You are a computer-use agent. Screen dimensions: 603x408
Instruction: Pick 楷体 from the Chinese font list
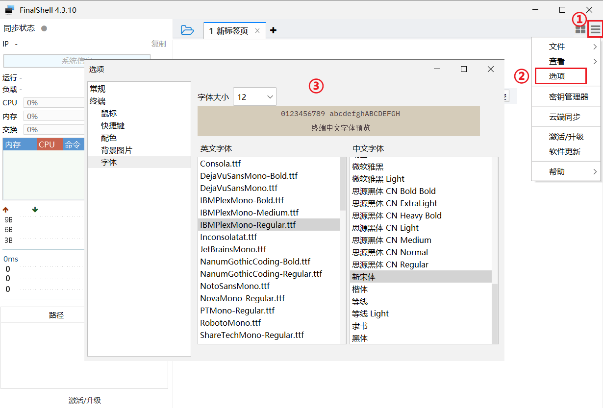coord(360,289)
